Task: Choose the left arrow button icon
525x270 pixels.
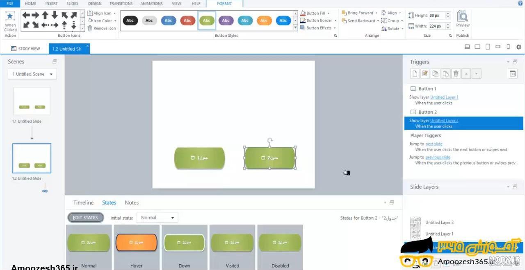Action: tap(26, 15)
